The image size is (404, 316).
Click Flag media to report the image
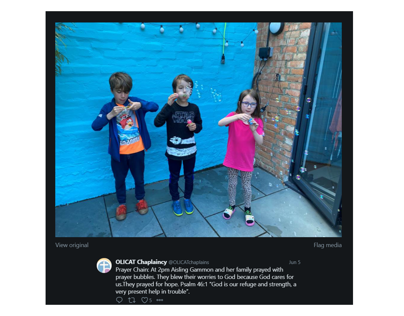[328, 245]
